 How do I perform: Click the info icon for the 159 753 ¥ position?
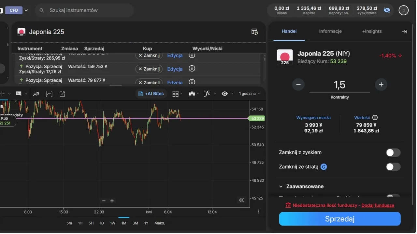click(192, 69)
